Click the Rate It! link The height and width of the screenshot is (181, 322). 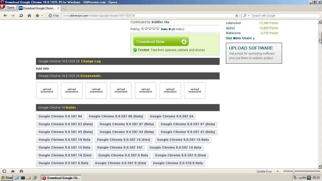[166, 29]
